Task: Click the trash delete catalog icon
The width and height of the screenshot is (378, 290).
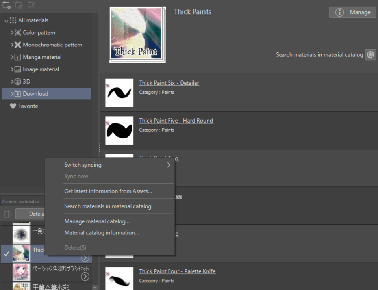Action: tap(7, 214)
